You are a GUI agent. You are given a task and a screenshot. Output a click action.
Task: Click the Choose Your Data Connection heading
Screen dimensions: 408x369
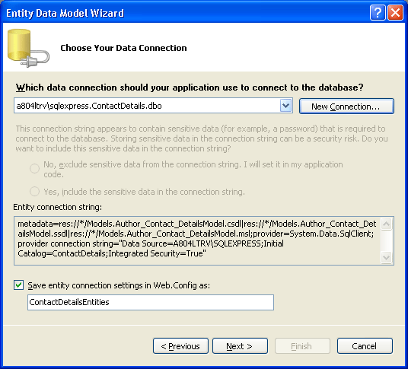[x=123, y=48]
